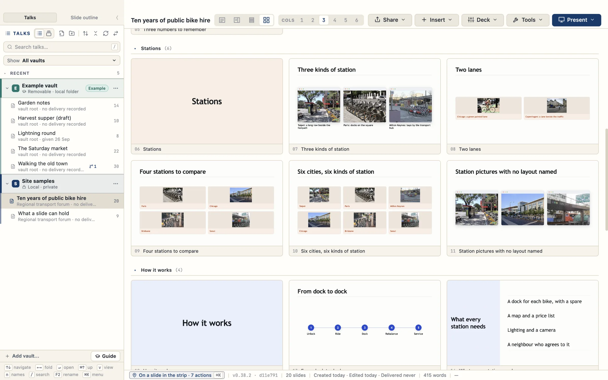
Task: Collapse the Site samples vault
Action: coord(7,184)
